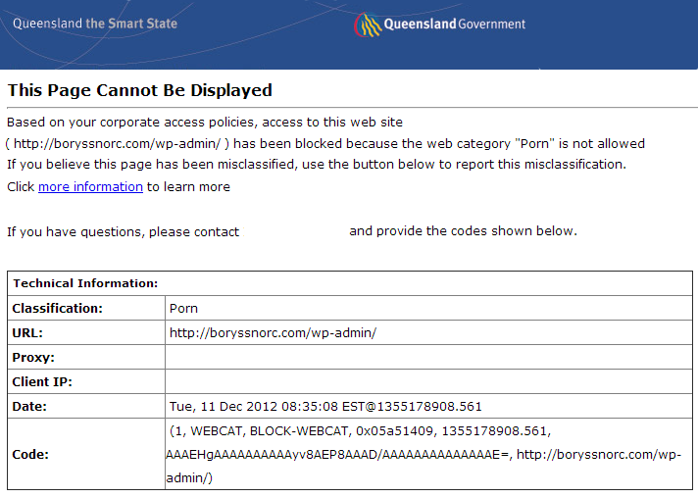Click the 'Proxy:' row label
The height and width of the screenshot is (498, 698).
point(33,358)
